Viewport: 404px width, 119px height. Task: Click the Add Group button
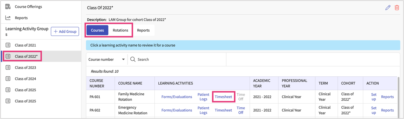point(65,32)
